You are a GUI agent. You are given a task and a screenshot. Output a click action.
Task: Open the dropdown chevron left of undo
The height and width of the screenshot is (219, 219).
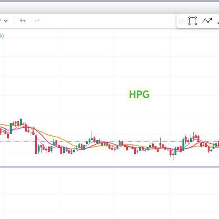6,21
